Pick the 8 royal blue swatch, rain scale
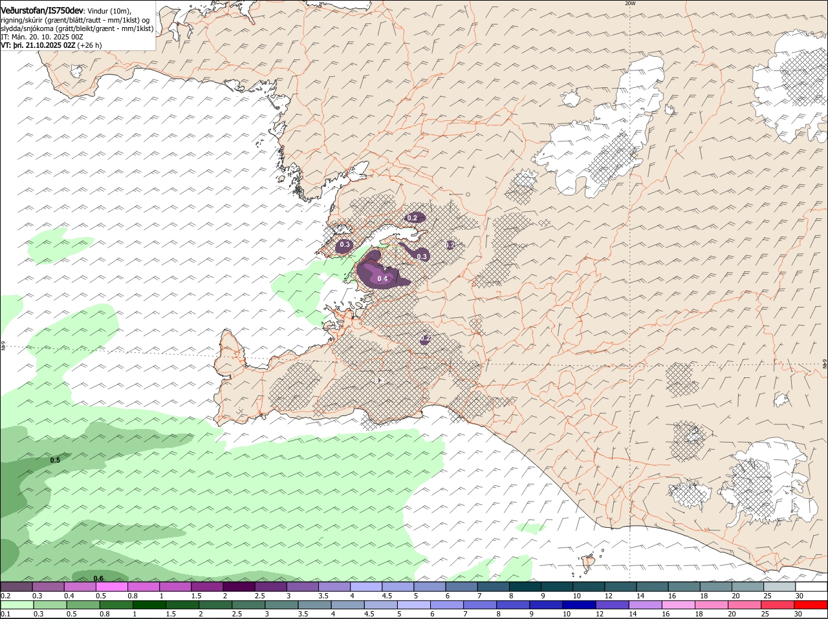 (x=513, y=605)
